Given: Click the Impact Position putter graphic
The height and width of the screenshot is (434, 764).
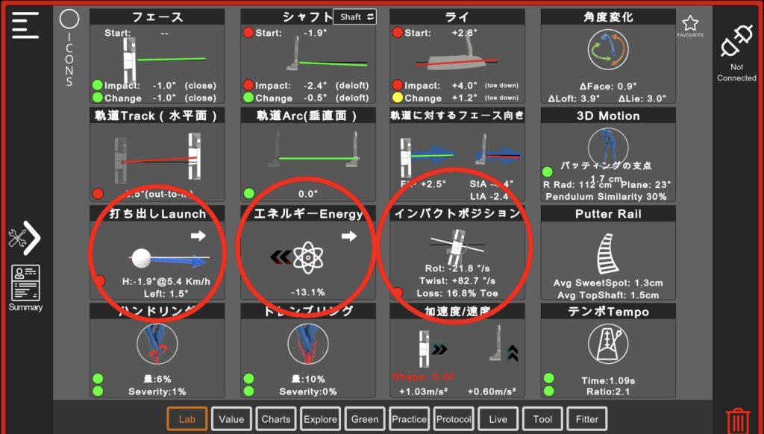Looking at the screenshot, I should (457, 247).
